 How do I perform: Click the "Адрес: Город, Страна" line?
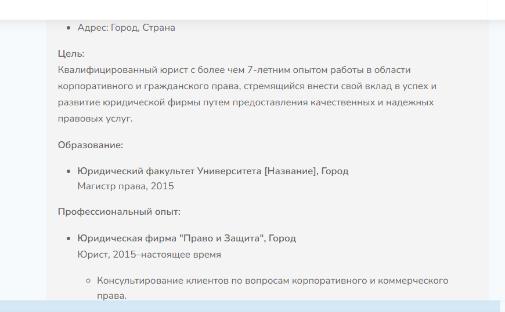(126, 28)
